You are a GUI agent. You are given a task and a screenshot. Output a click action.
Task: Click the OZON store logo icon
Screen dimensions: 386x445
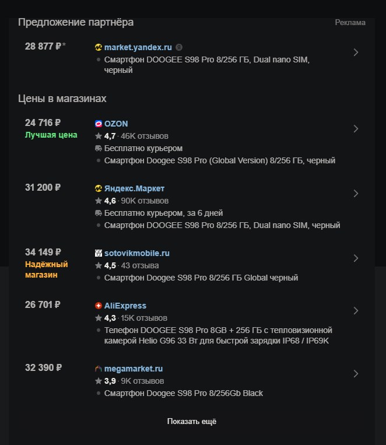98,124
